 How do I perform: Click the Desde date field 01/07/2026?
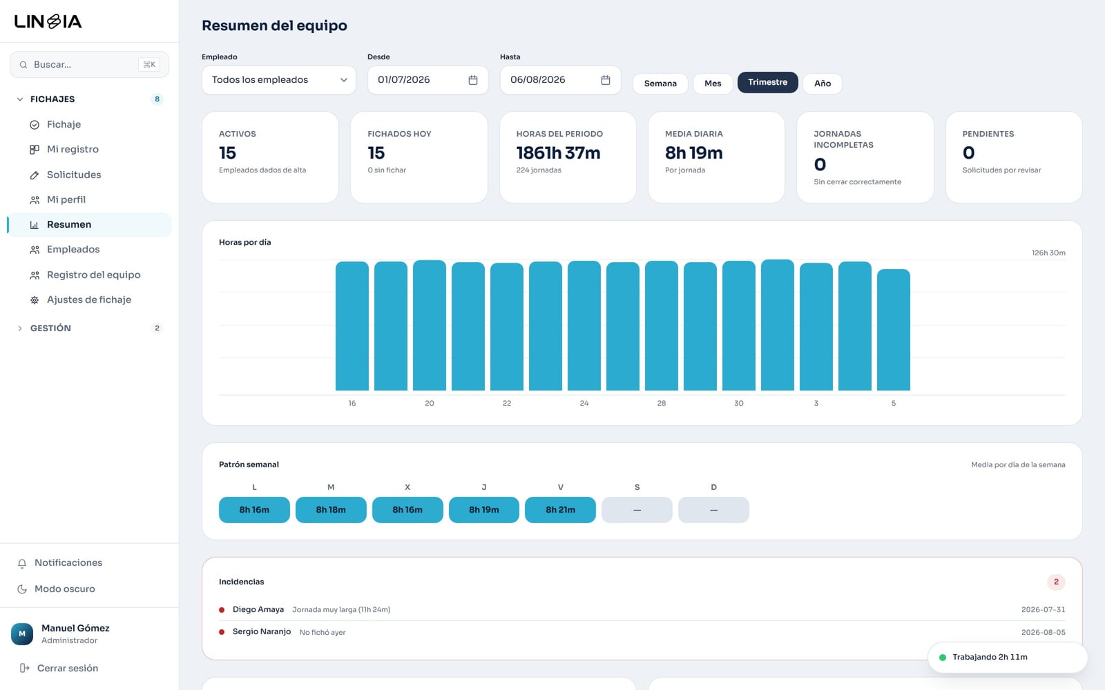[428, 80]
